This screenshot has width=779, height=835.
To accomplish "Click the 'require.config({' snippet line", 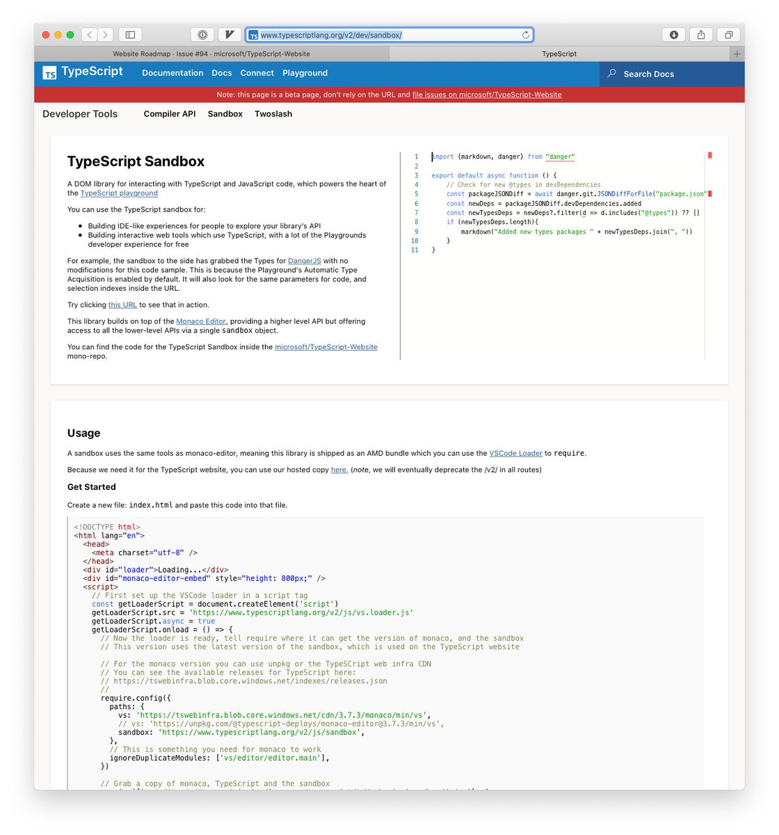I will tap(136, 698).
